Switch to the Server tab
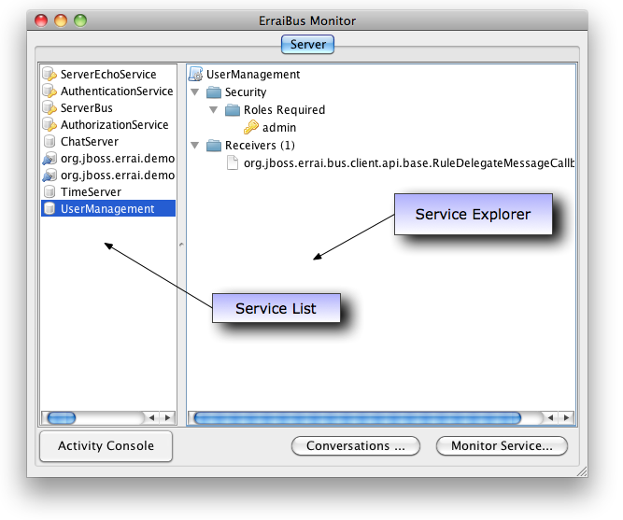Viewport: 623px width, 520px height. coord(308,44)
